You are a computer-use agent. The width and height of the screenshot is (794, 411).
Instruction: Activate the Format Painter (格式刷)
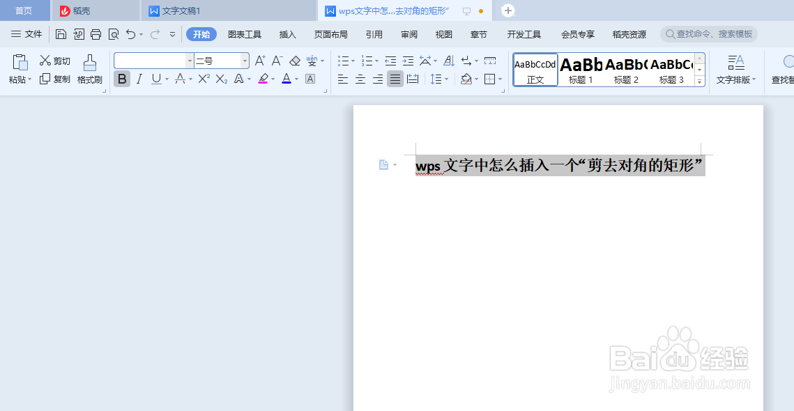click(x=90, y=70)
